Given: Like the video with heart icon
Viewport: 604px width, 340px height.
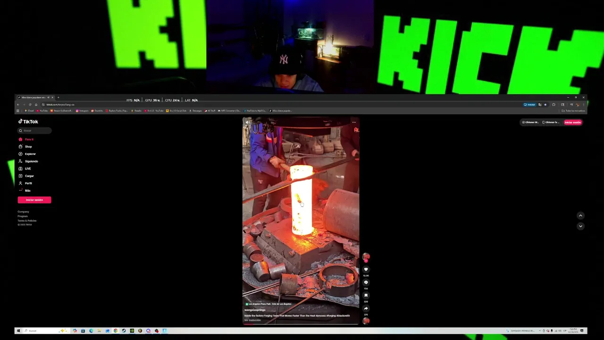Looking at the screenshot, I should pyautogui.click(x=366, y=269).
